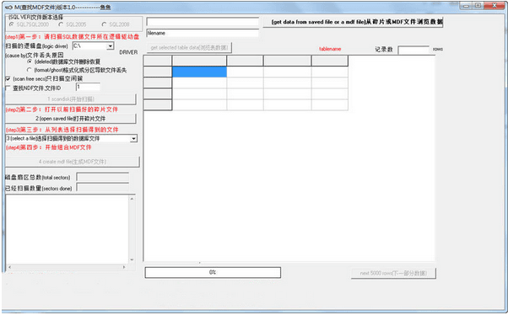Close the window
This screenshot has width=508, height=315.
pyautogui.click(x=494, y=6)
